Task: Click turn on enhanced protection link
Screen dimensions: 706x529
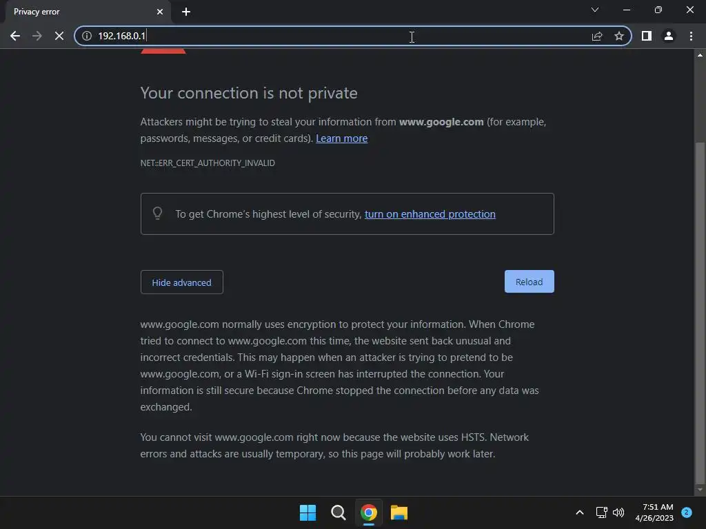Action: coord(430,214)
